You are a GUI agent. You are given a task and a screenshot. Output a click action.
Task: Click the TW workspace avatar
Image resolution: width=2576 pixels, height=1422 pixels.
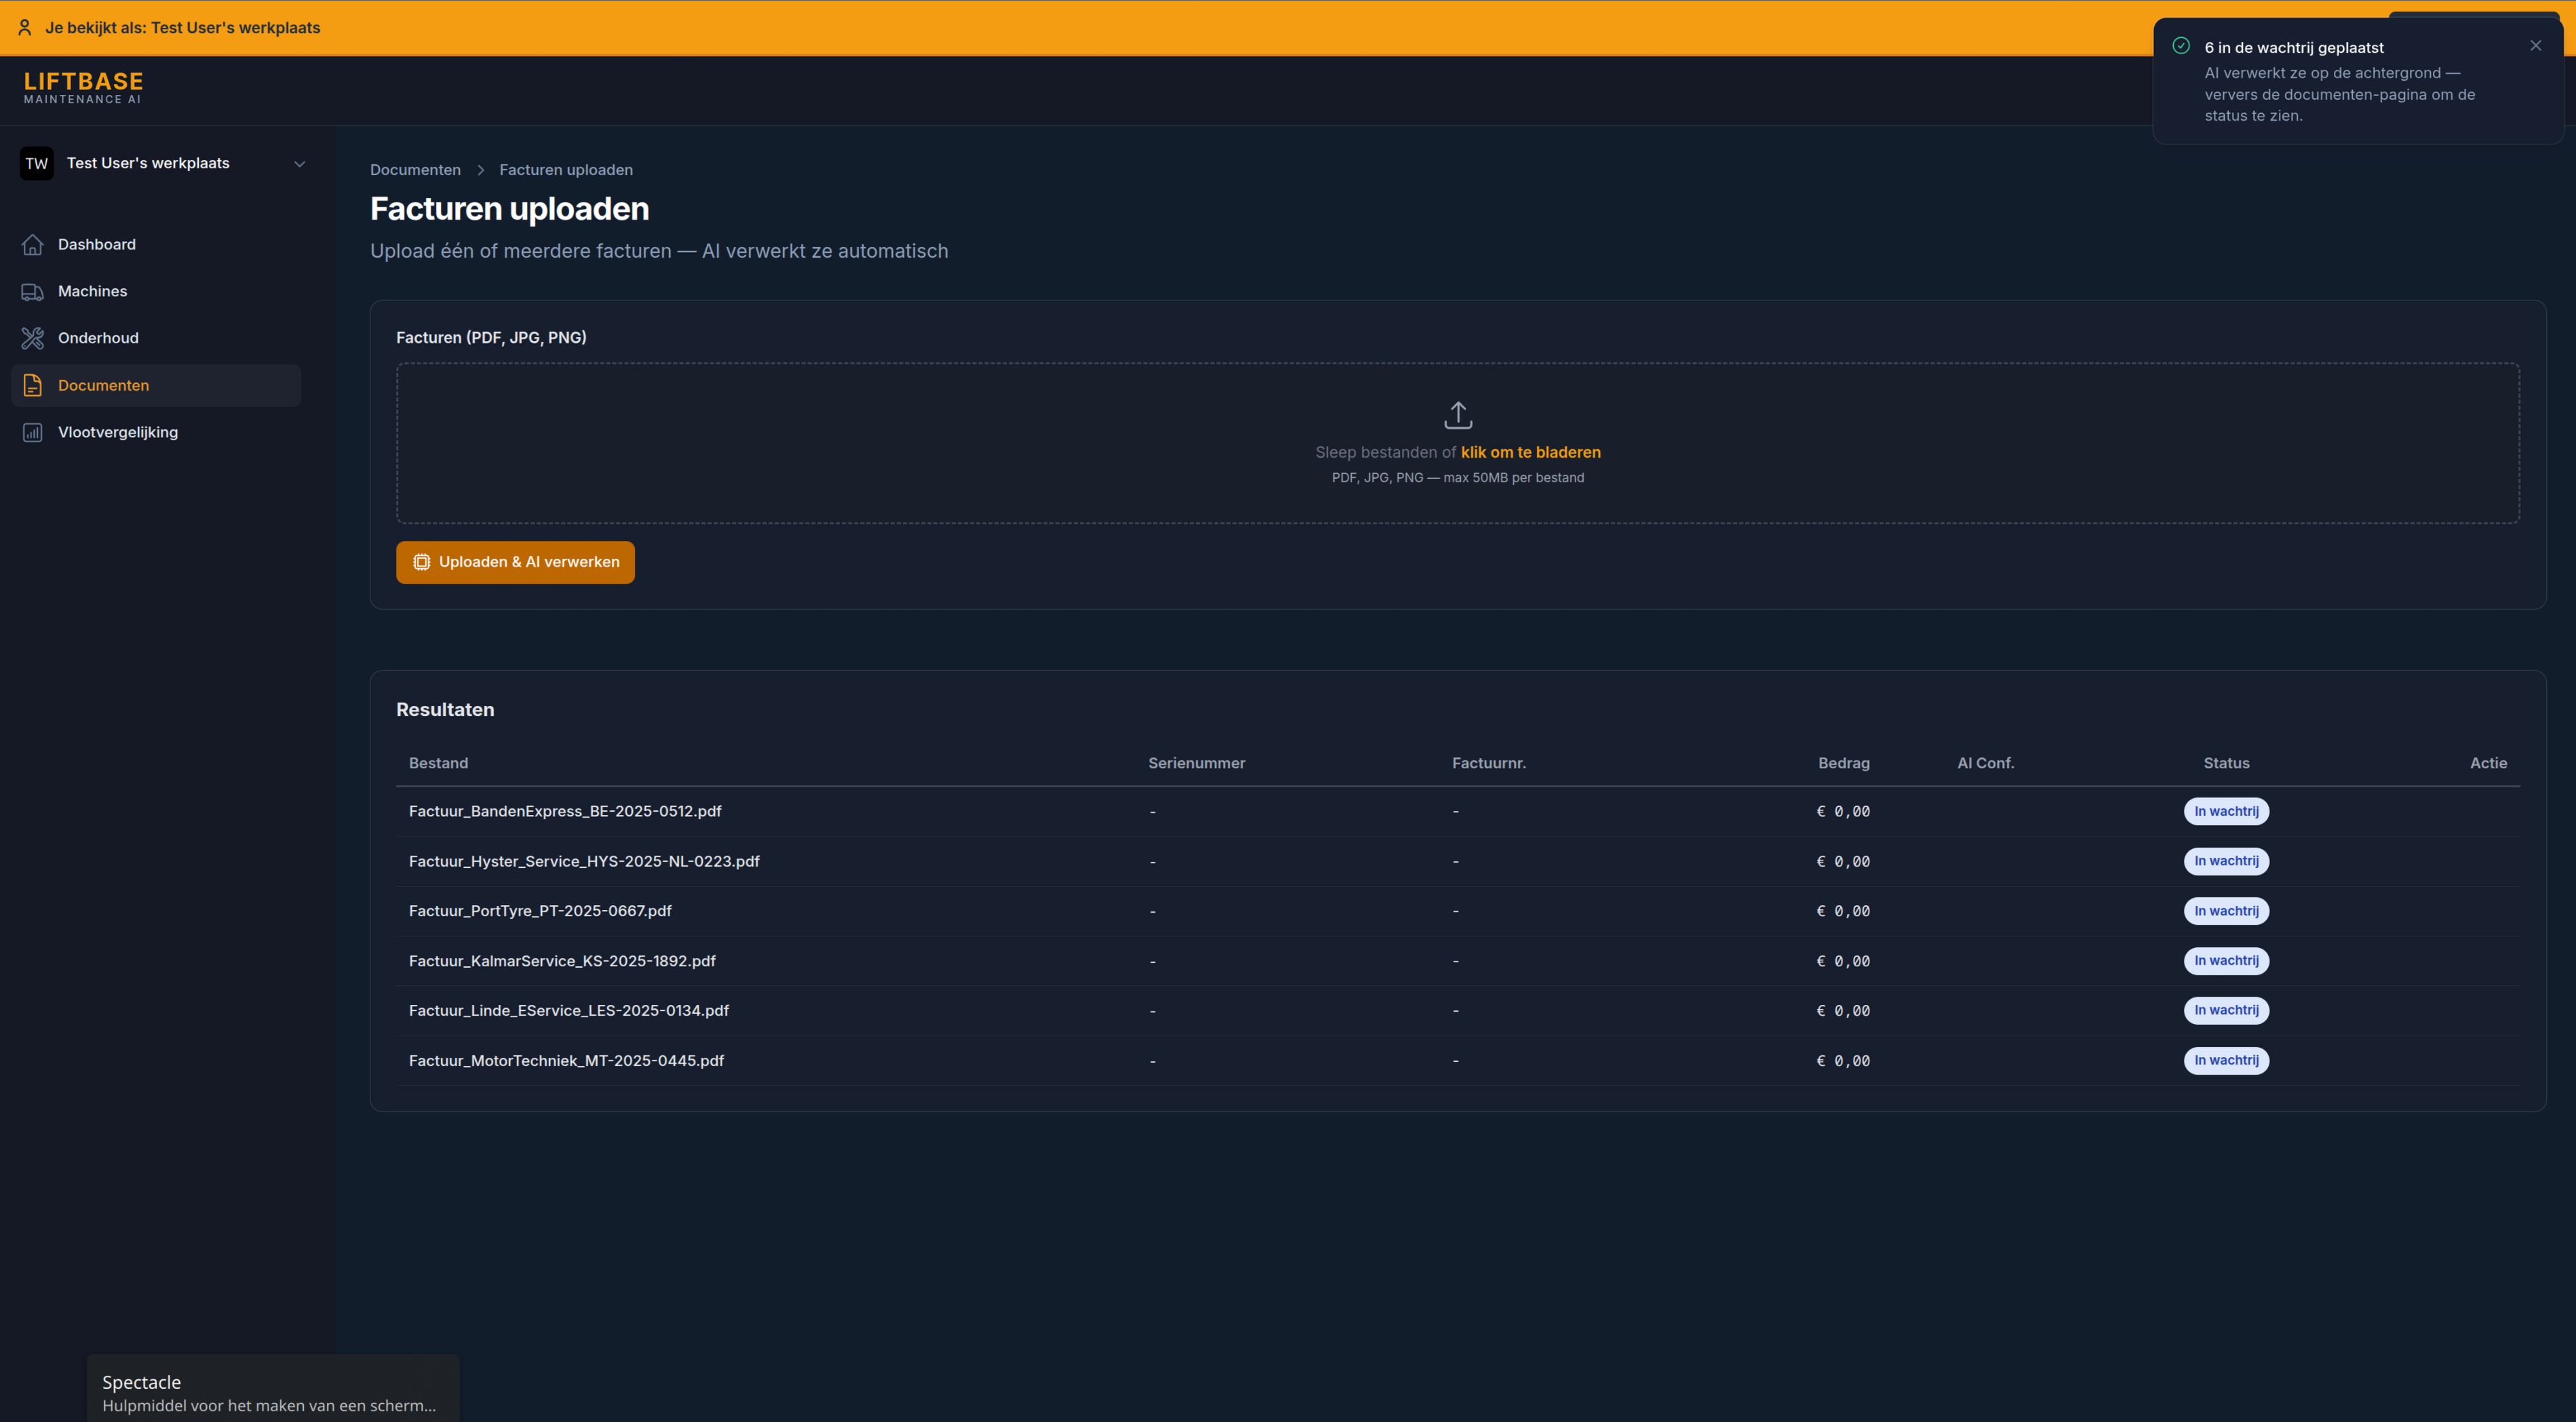(x=37, y=164)
